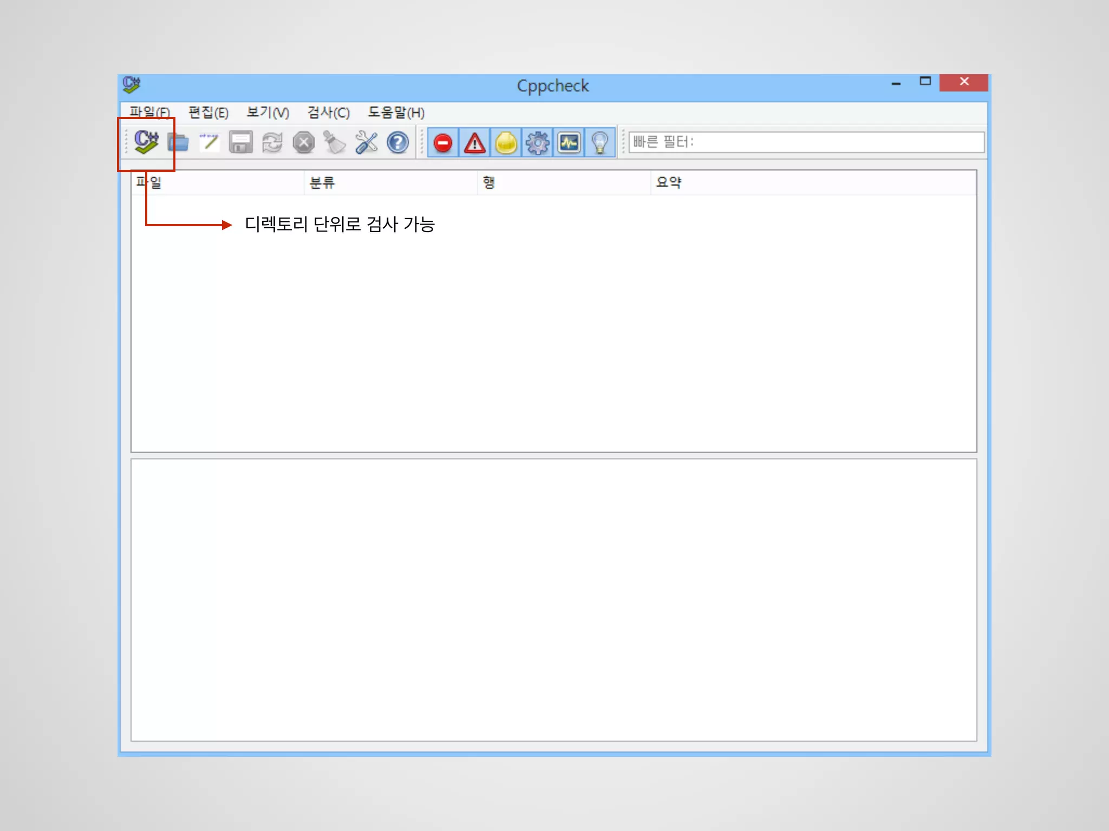Click the 분류 column header
This screenshot has width=1109, height=831.
coord(390,182)
